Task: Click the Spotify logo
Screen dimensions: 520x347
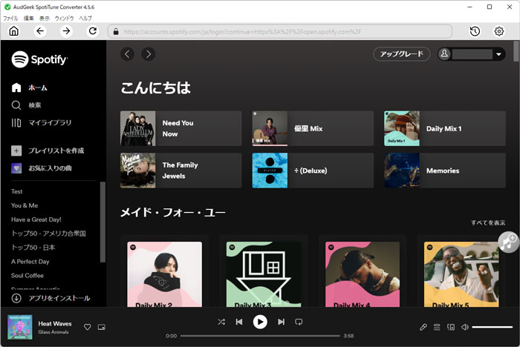Action: (39, 59)
